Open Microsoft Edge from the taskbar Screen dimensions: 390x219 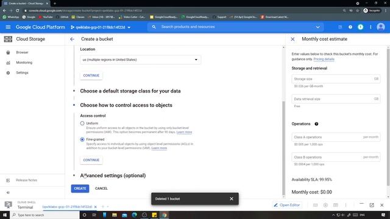(134, 215)
